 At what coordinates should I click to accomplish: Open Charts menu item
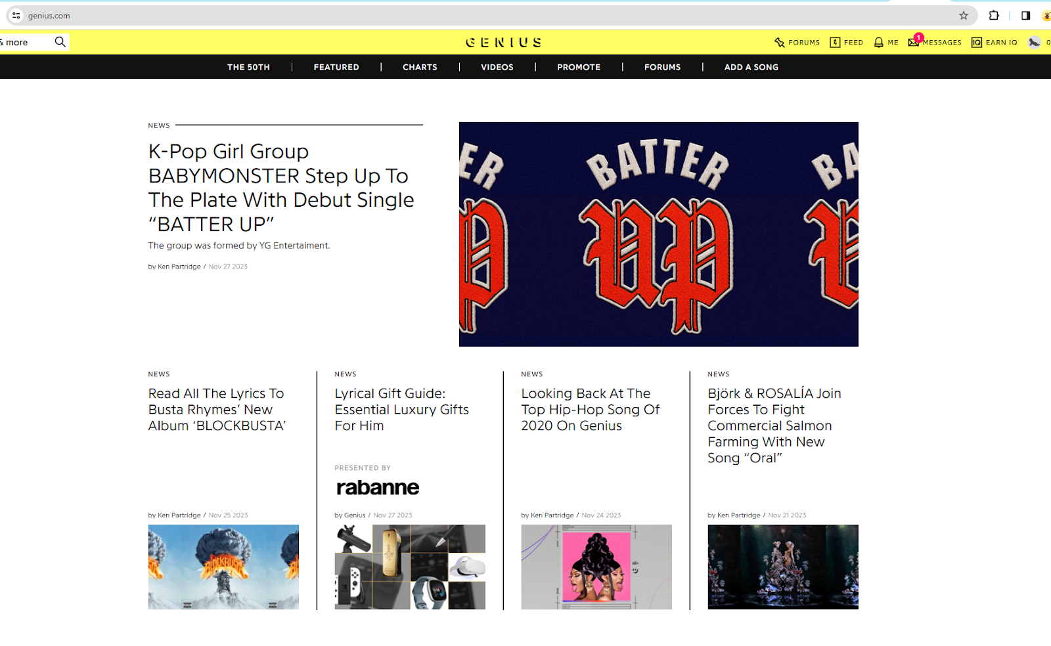pyautogui.click(x=420, y=67)
